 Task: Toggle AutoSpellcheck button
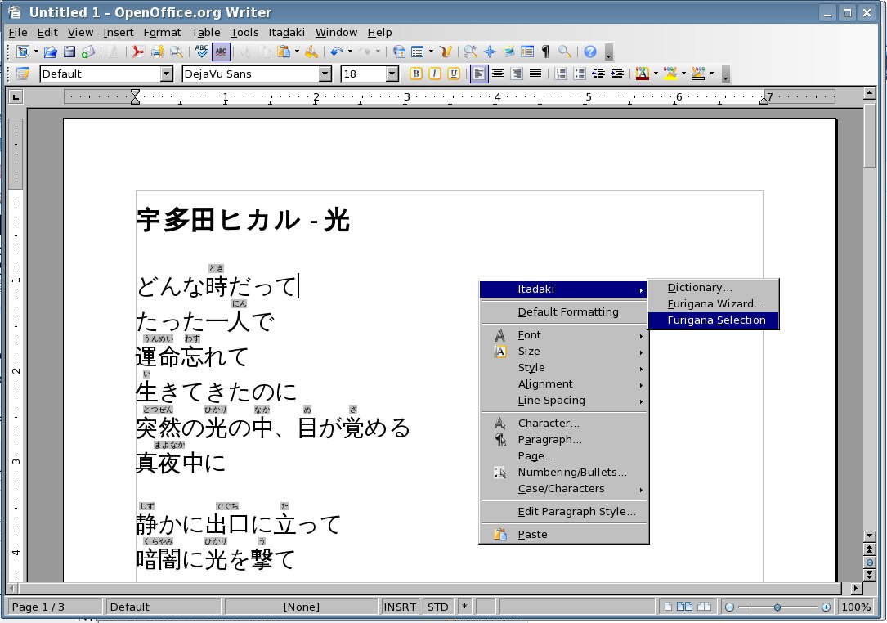click(x=221, y=52)
